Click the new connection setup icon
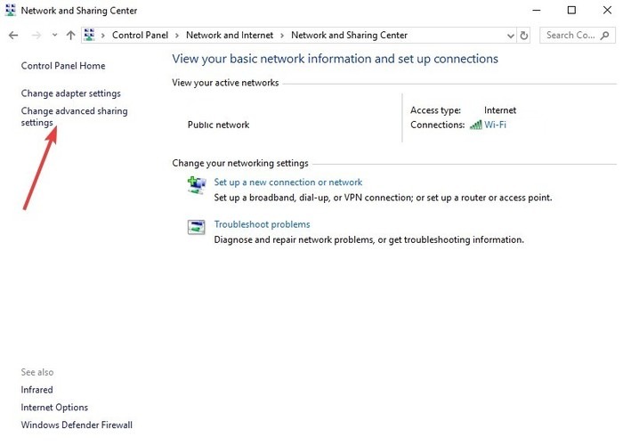Viewport: 623px width, 445px height. tap(197, 185)
